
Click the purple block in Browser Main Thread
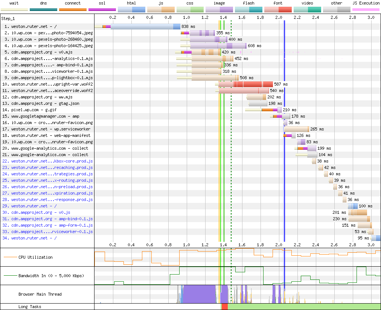[200, 294]
